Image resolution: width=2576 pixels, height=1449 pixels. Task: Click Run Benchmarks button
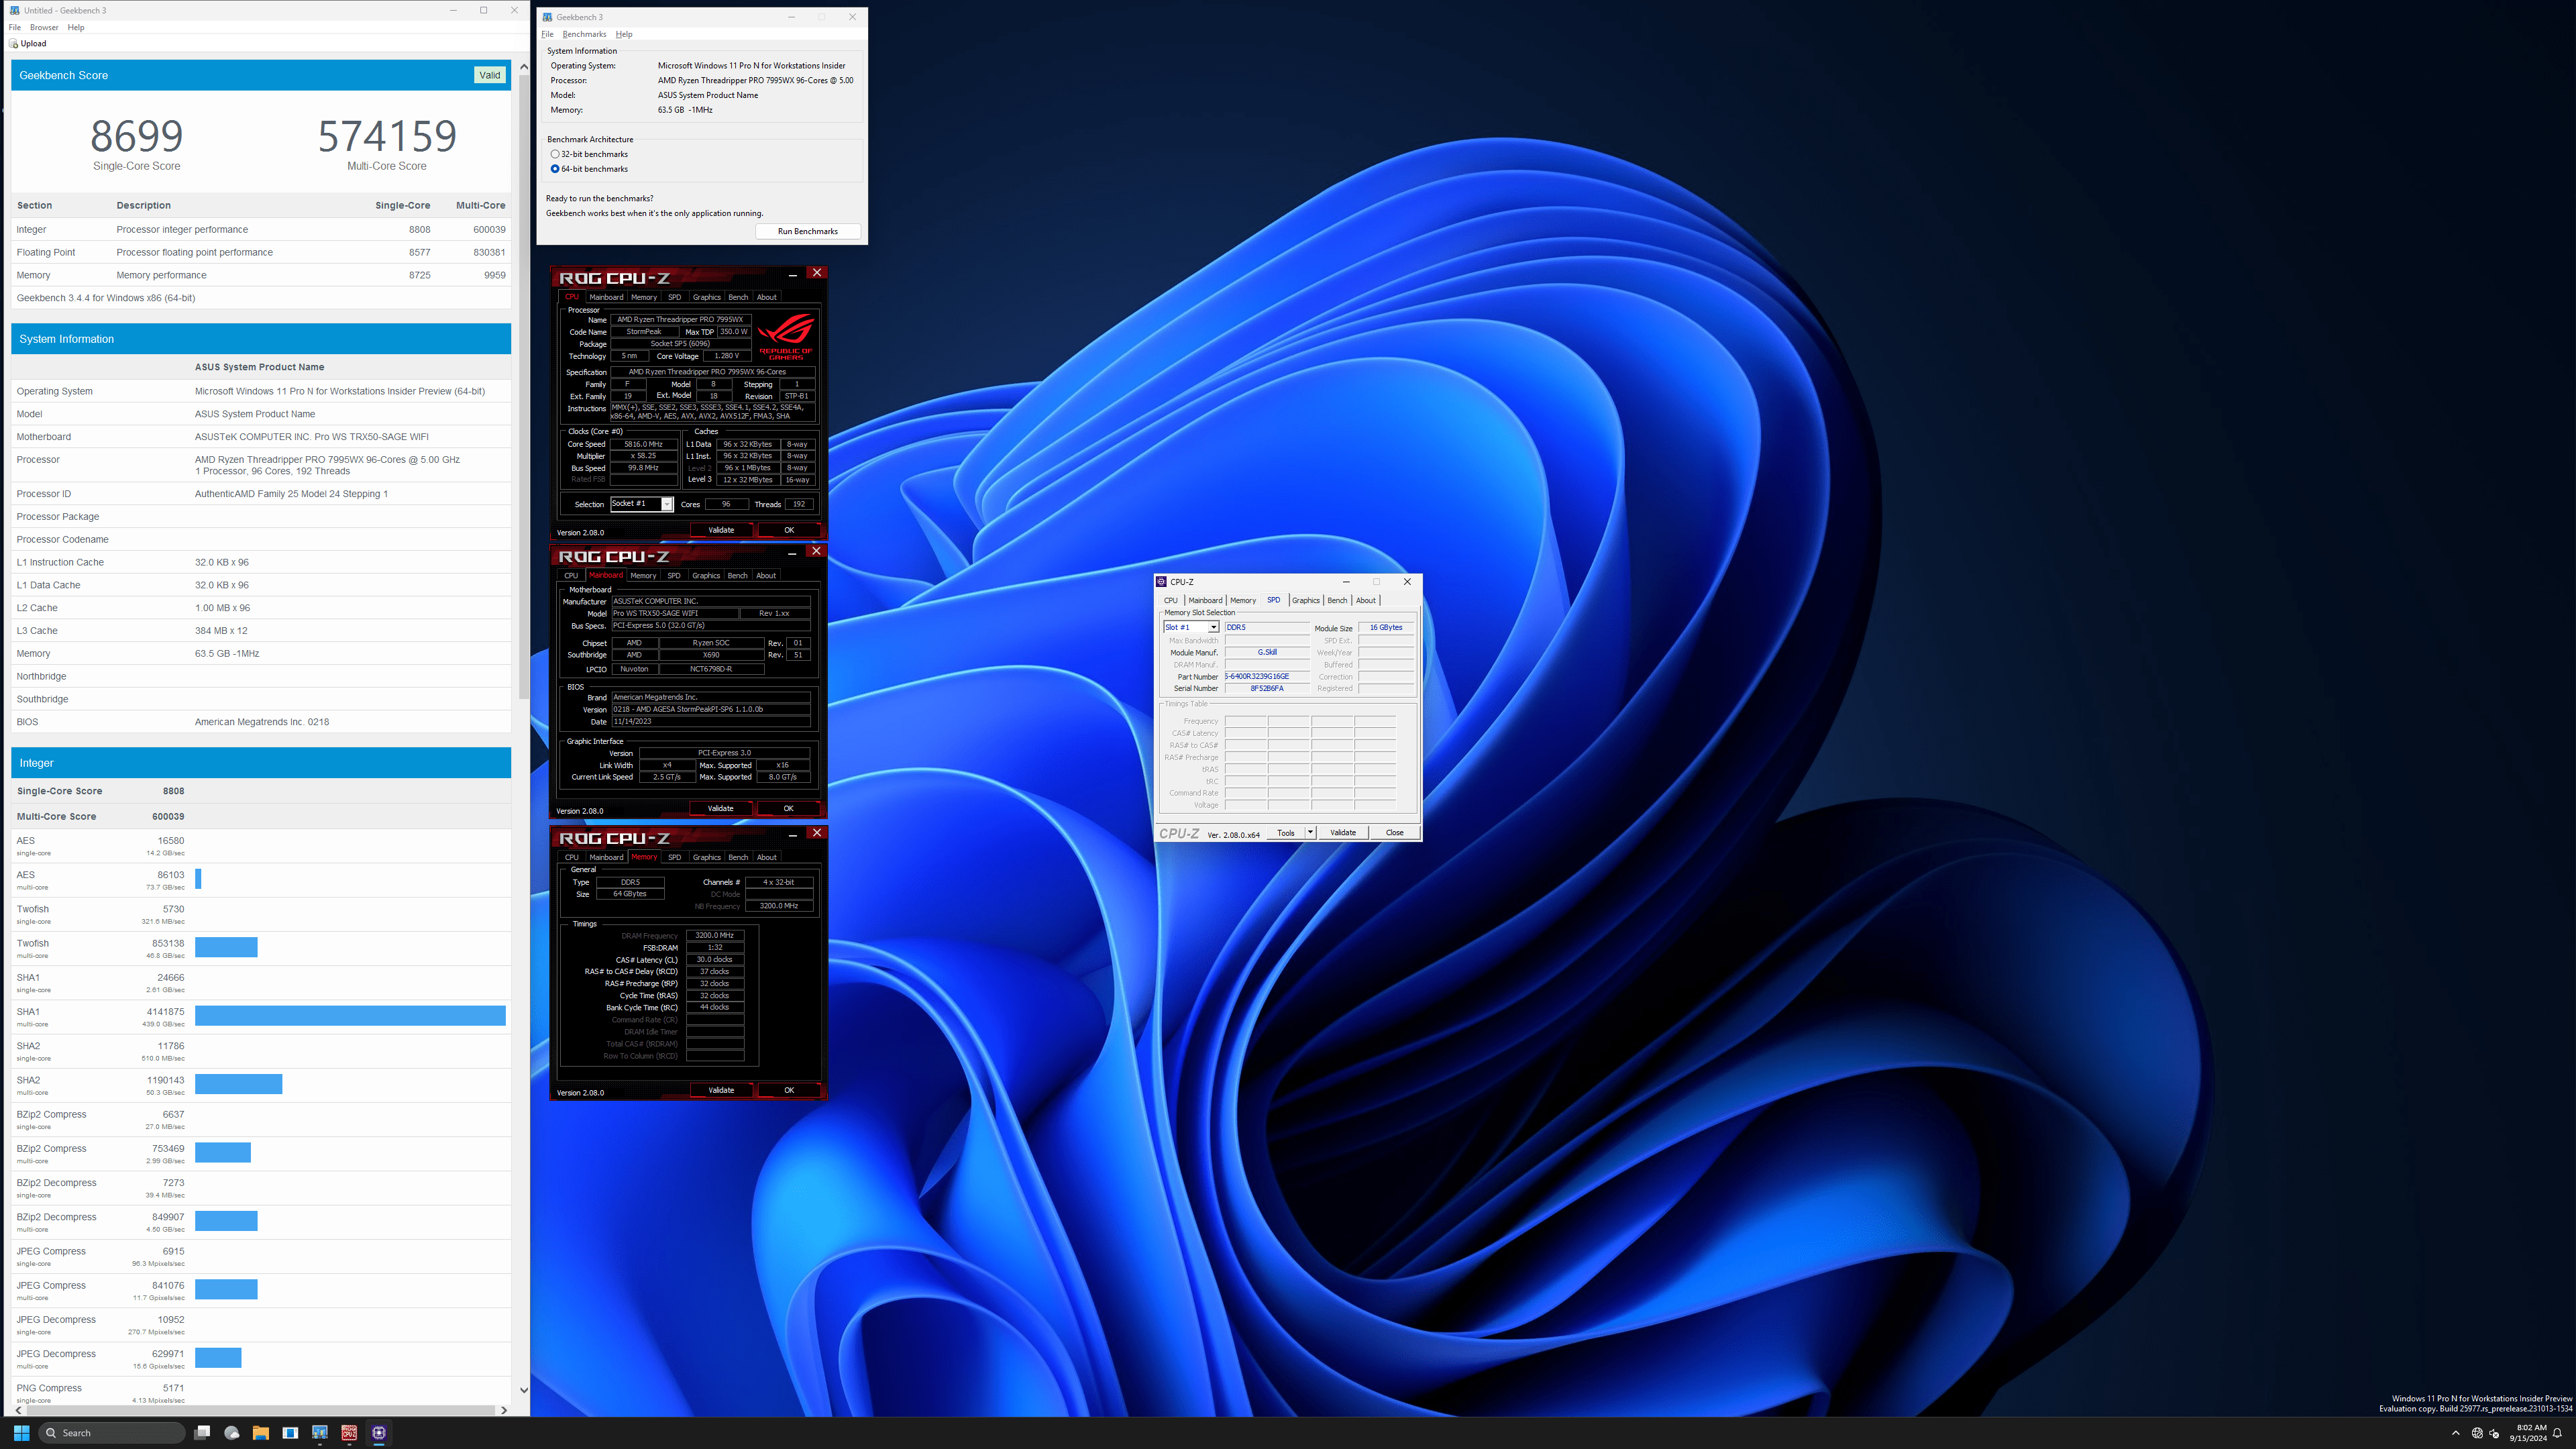[x=808, y=231]
